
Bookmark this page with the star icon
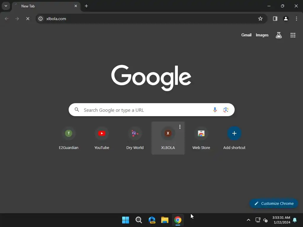coord(260,19)
